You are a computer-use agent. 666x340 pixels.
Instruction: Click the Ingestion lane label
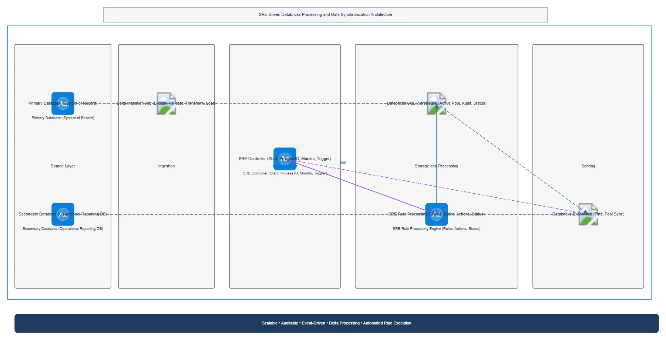click(x=166, y=166)
